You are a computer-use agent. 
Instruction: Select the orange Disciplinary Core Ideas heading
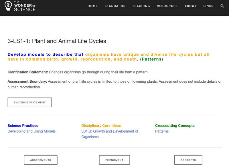pos(101,126)
